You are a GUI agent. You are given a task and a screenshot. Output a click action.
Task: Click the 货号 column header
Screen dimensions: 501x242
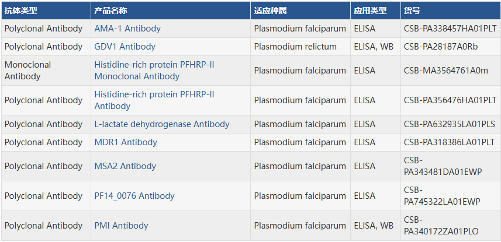(x=412, y=10)
